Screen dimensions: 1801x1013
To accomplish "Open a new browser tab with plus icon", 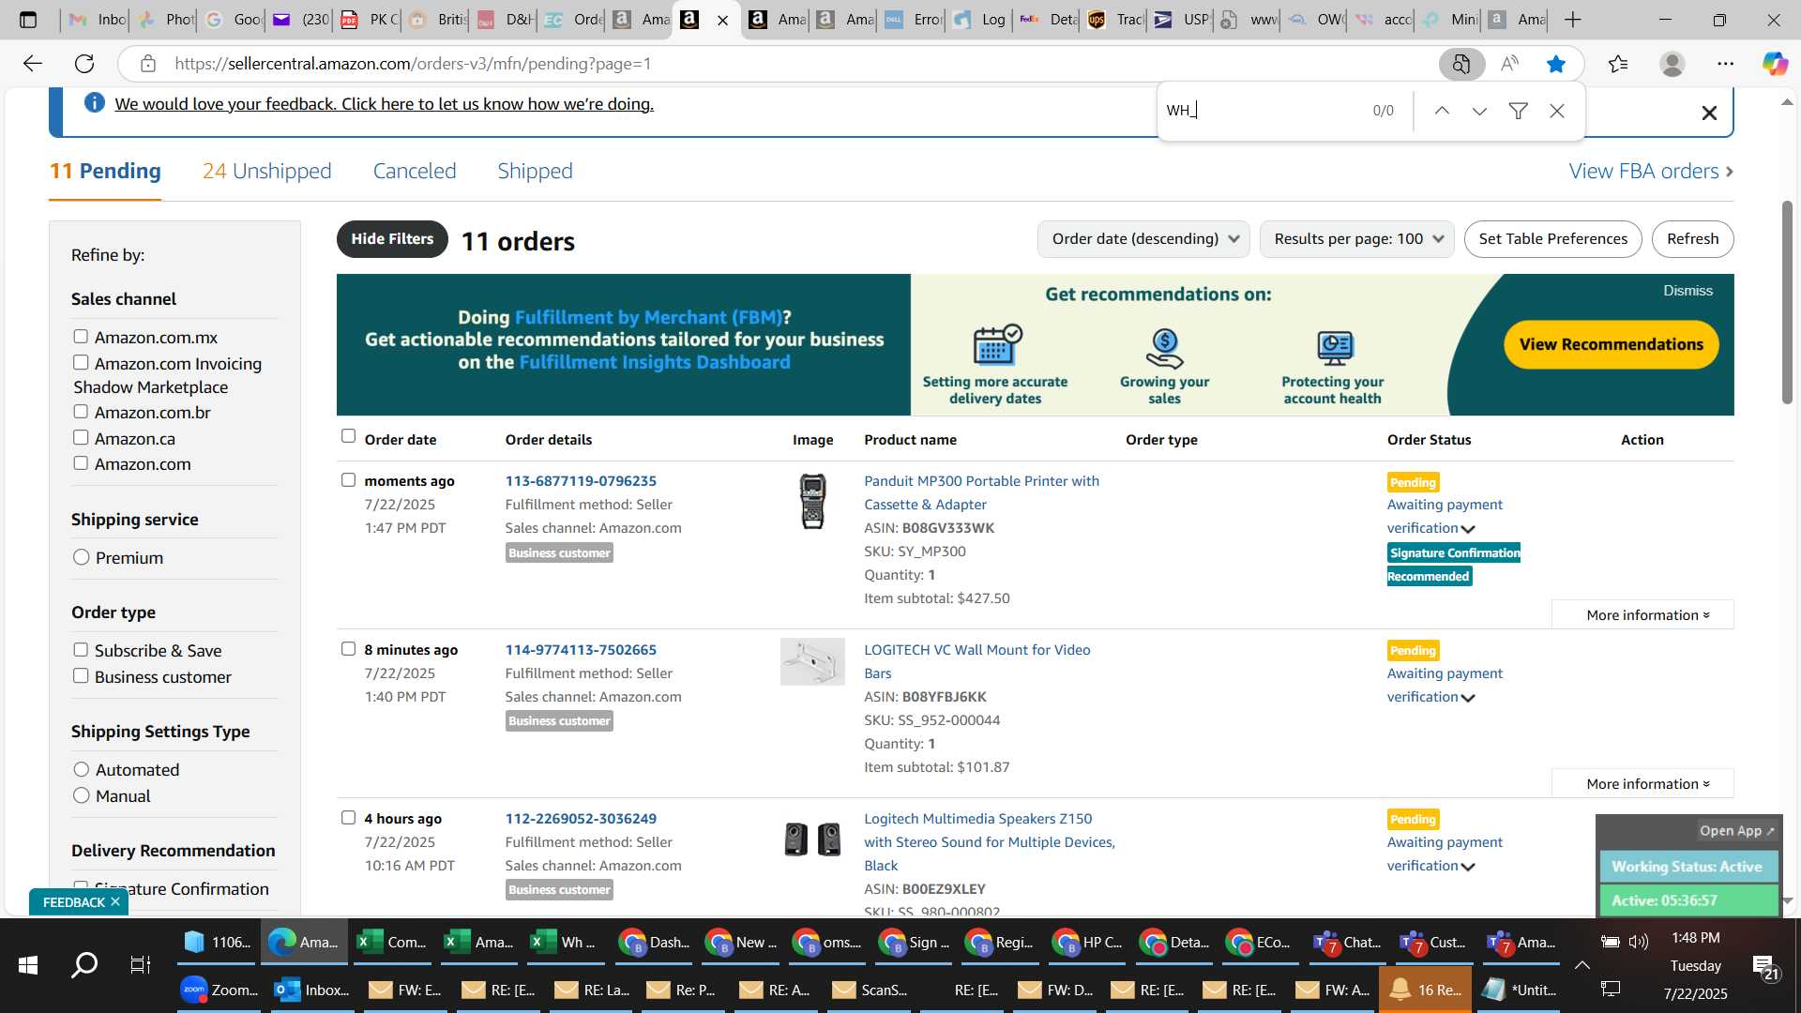I will [1573, 19].
